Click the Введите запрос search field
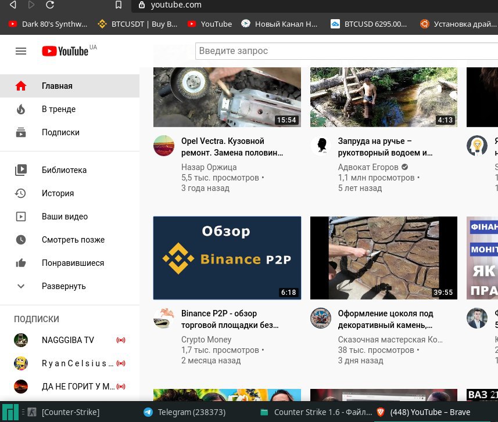498x422 pixels. [x=346, y=51]
